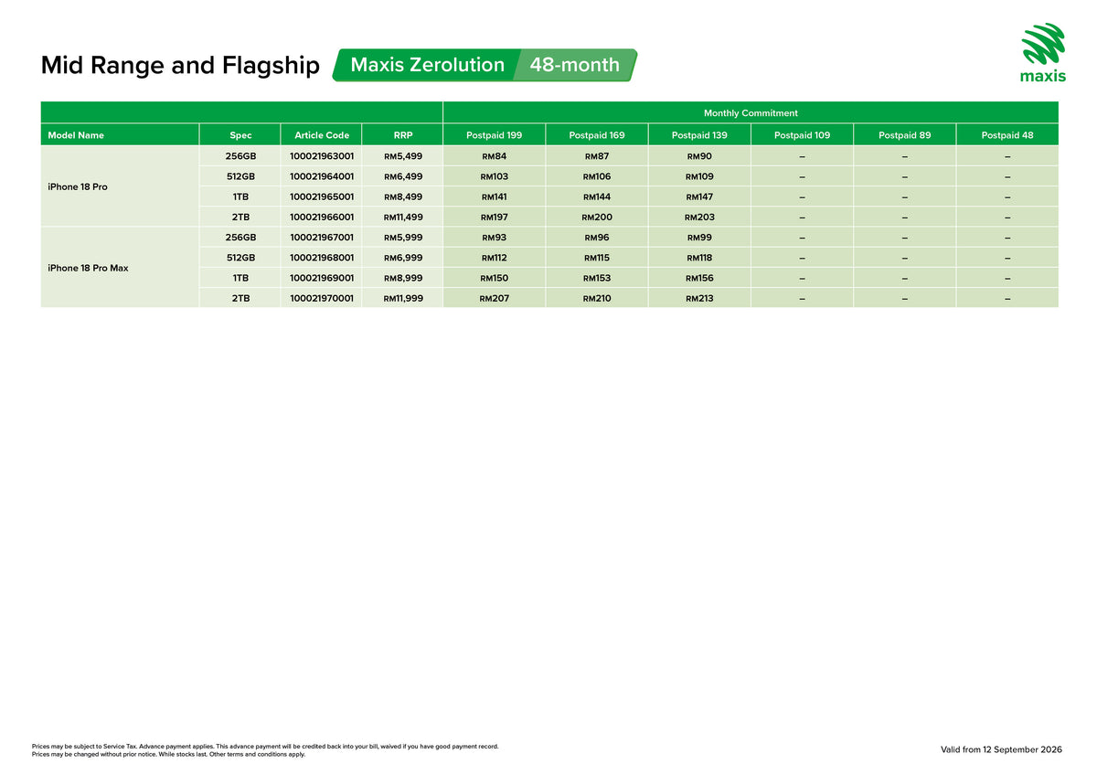Select the RM5,499 RRP cell
The height and width of the screenshot is (775, 1097).
(403, 156)
